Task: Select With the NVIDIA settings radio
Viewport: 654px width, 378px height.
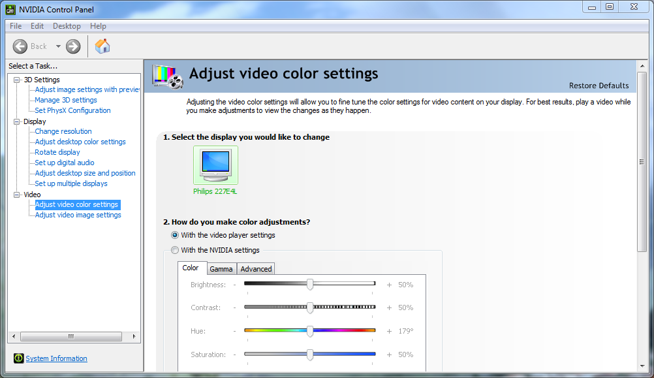Action: (175, 250)
